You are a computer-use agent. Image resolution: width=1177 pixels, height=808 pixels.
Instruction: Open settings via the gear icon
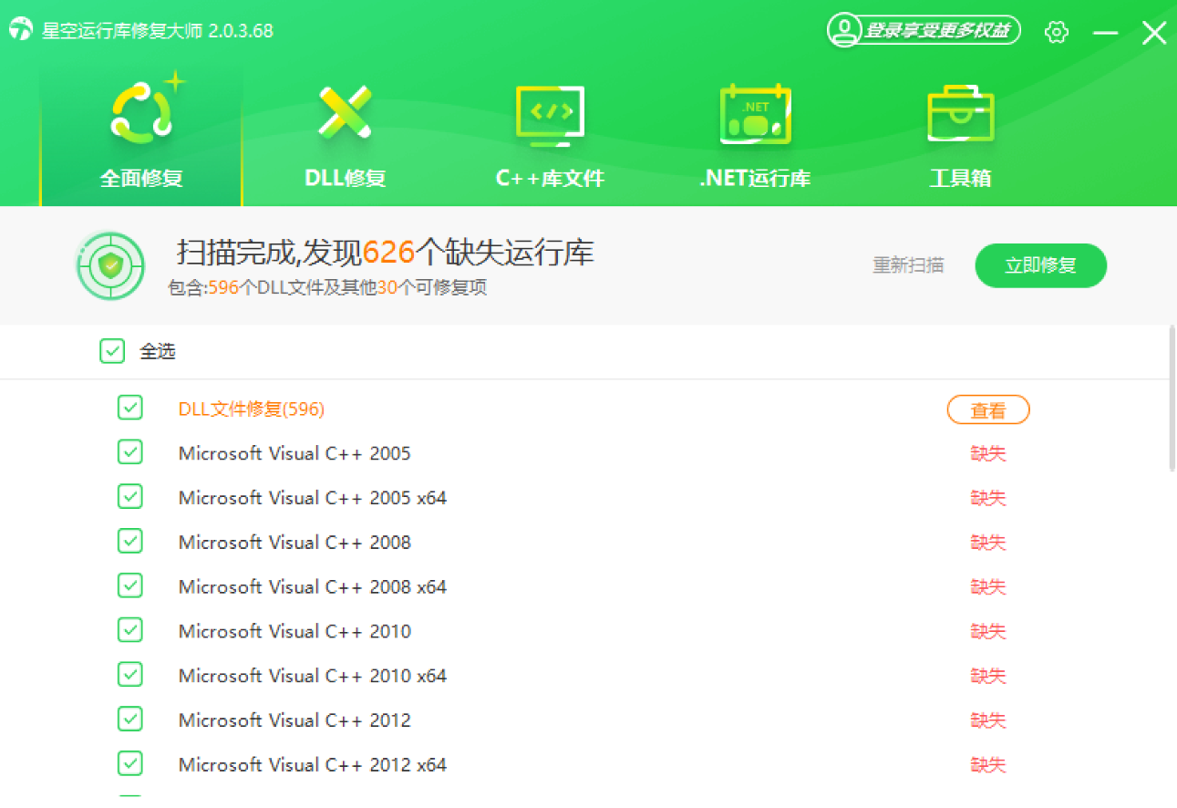point(1057,32)
